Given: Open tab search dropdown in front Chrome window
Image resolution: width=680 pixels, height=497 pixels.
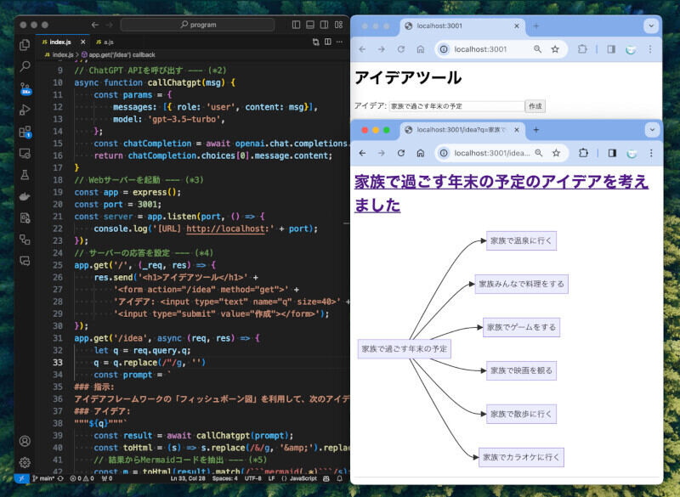Looking at the screenshot, I should click(x=651, y=130).
